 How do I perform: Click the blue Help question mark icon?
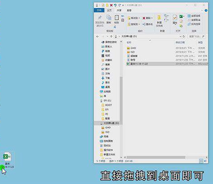(206, 10)
